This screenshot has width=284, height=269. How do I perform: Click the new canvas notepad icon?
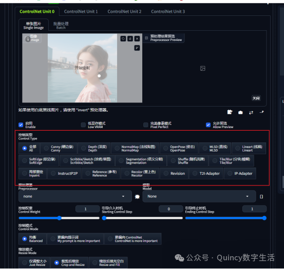[230, 112]
